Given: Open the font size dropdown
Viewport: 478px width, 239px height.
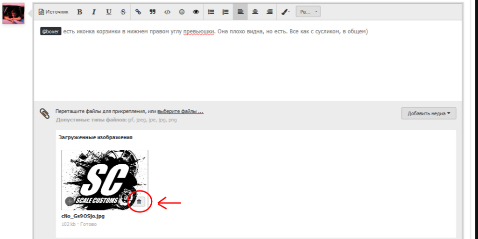Looking at the screenshot, I should pyautogui.click(x=308, y=12).
